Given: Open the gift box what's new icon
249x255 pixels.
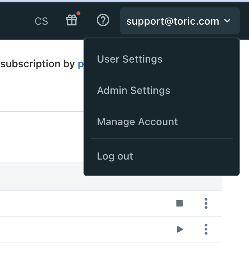Looking at the screenshot, I should pyautogui.click(x=72, y=20).
